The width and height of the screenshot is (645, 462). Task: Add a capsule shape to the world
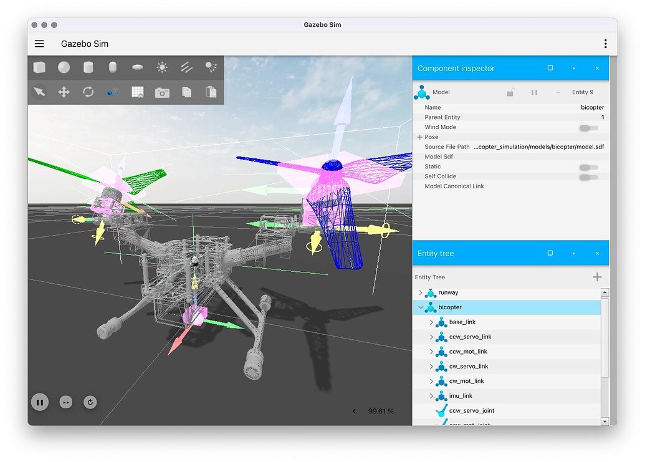(112, 67)
